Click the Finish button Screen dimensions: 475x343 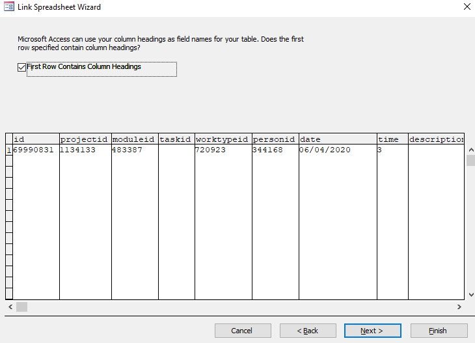pos(438,331)
